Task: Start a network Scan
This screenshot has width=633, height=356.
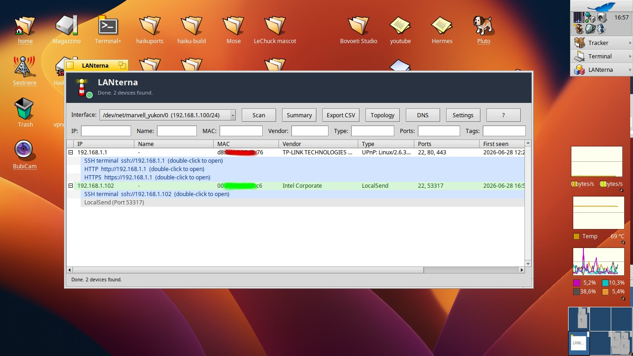Action: 259,115
